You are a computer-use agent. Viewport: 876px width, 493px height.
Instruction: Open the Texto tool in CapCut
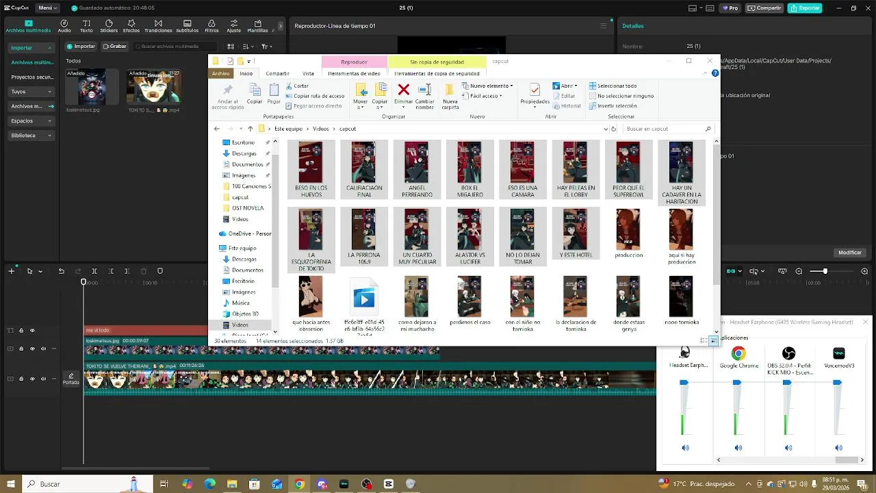(86, 26)
